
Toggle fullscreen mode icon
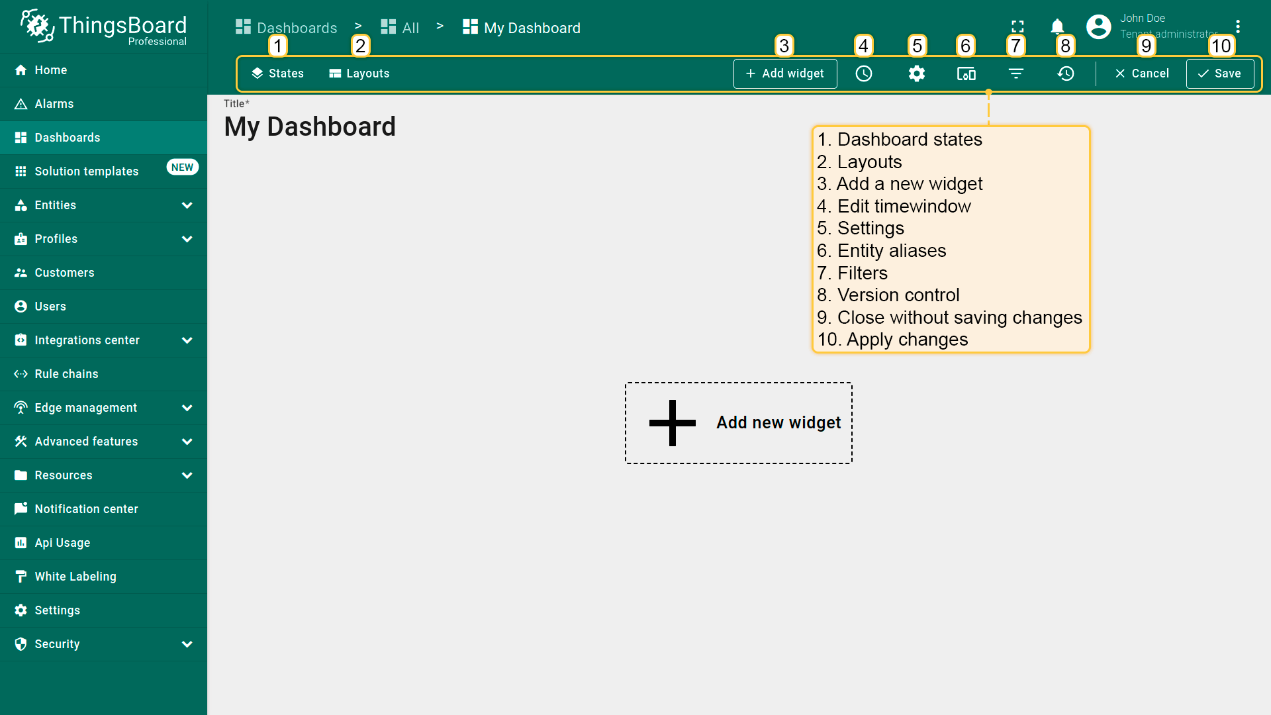(1018, 26)
